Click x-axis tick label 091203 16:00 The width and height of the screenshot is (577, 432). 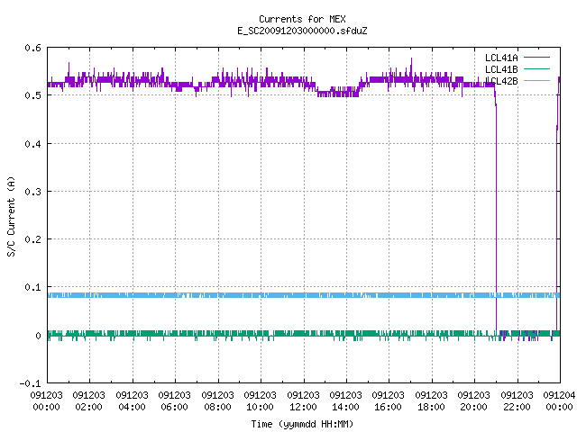point(388,400)
